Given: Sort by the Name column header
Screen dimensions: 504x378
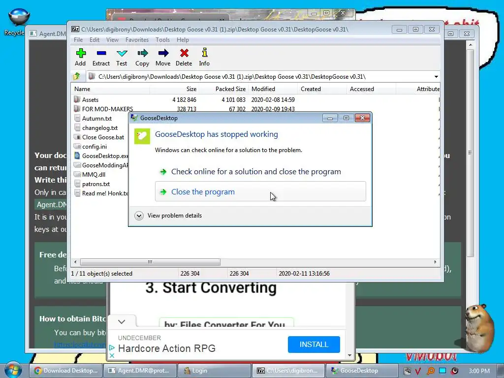Looking at the screenshot, I should click(x=110, y=89).
